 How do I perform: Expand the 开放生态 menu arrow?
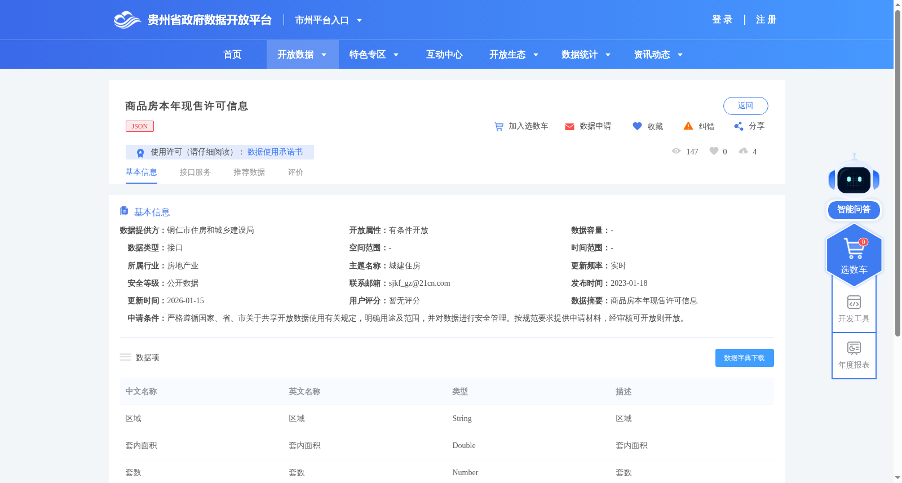tap(536, 55)
